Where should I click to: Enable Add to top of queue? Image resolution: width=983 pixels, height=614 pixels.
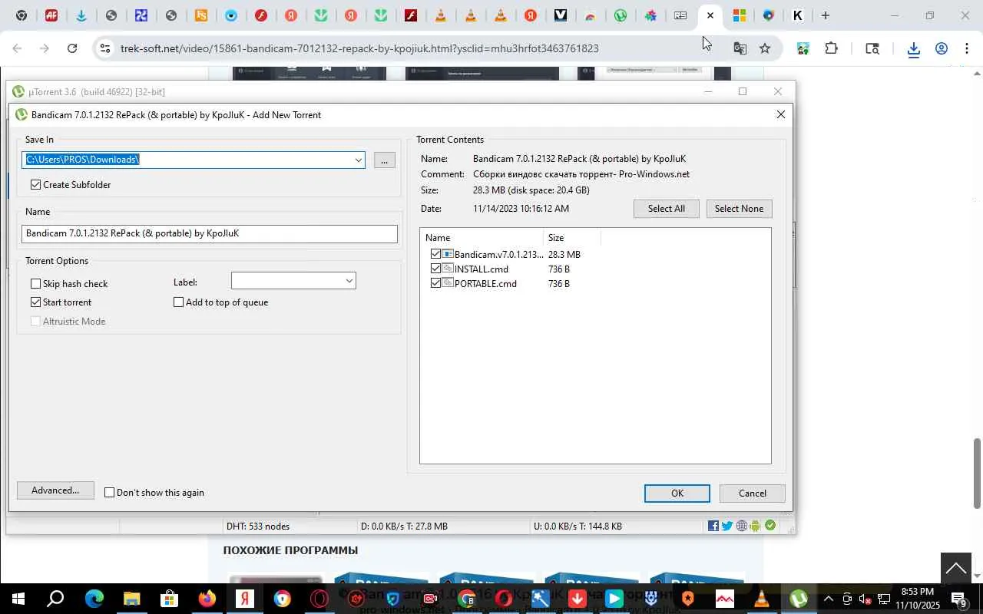(x=179, y=302)
